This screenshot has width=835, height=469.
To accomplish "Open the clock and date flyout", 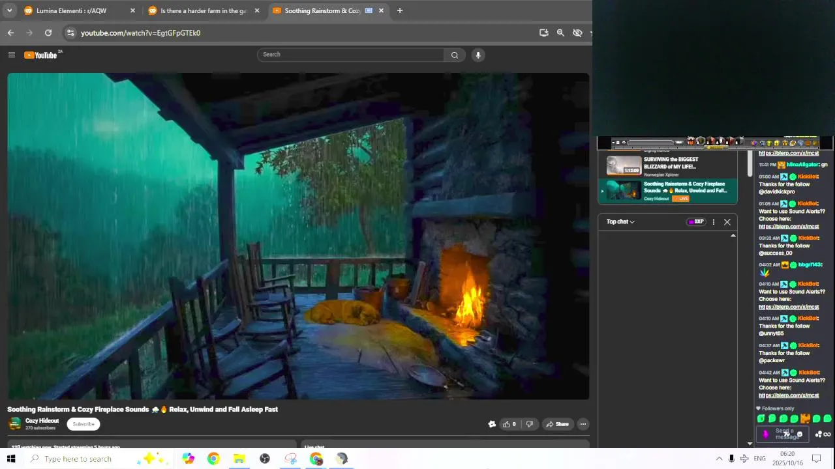I will 787,459.
